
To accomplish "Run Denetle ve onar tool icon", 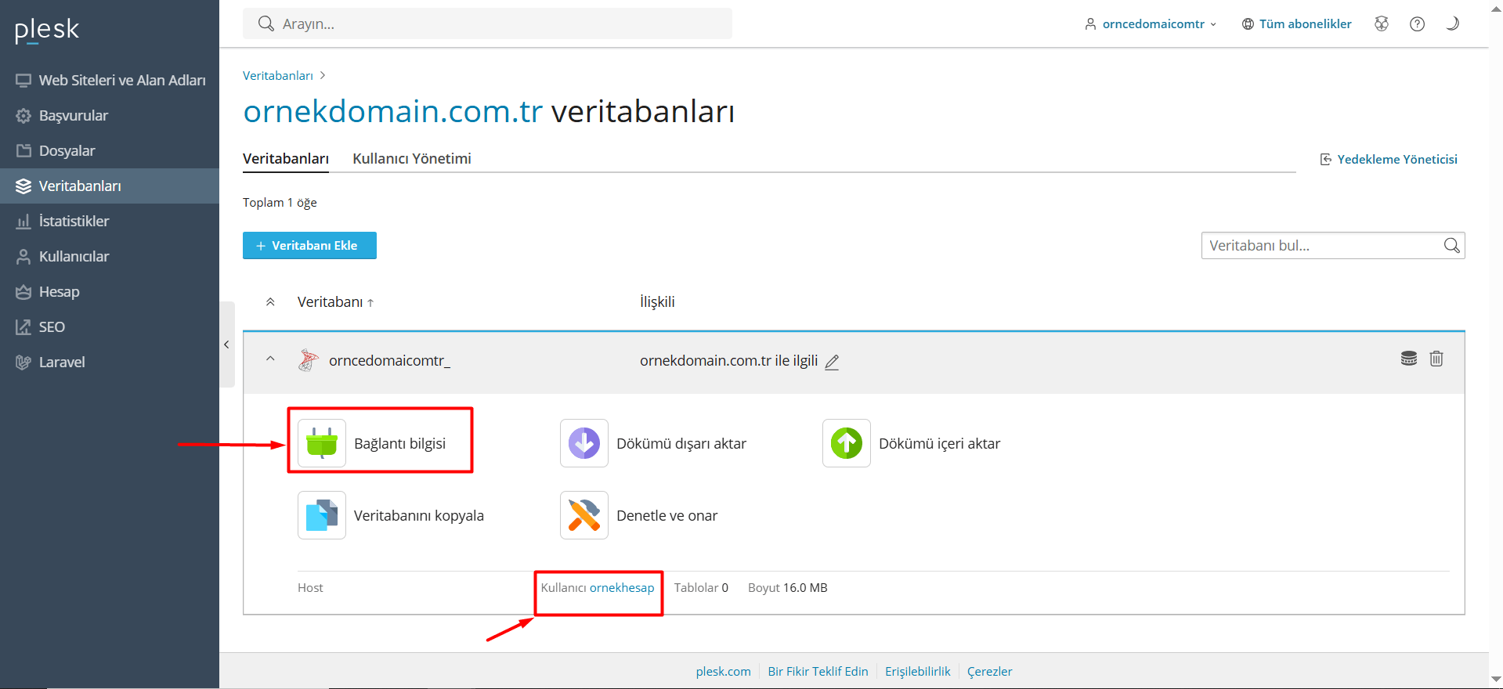I will [x=583, y=515].
